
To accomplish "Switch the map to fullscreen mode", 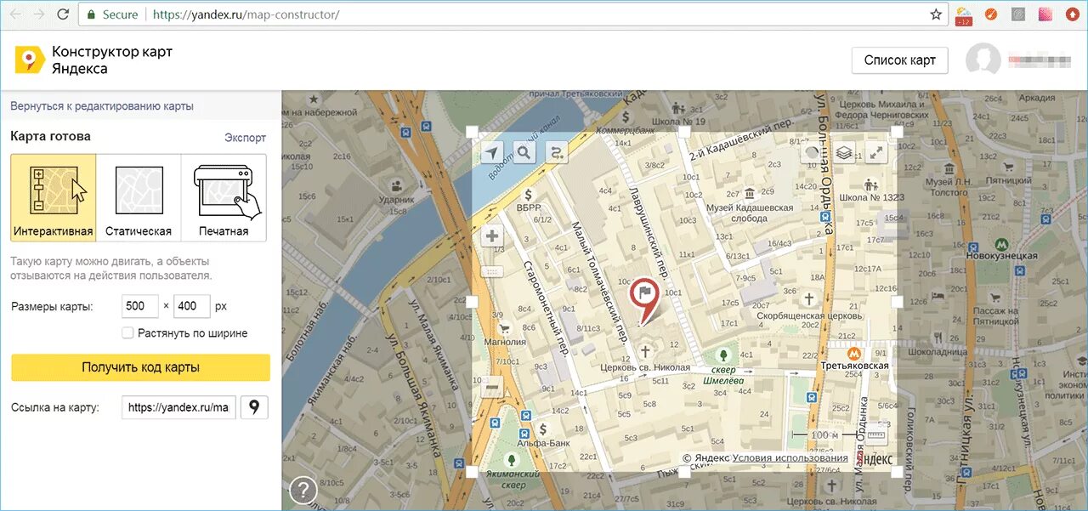I will 875,152.
